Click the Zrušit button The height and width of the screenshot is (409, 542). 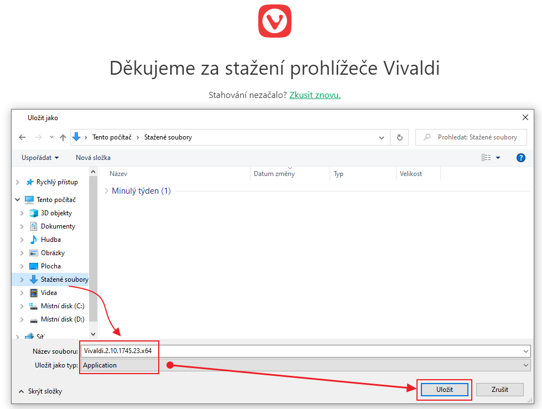click(x=500, y=390)
